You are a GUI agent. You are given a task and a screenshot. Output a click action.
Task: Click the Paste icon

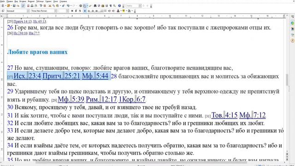pyautogui.click(x=57, y=6)
